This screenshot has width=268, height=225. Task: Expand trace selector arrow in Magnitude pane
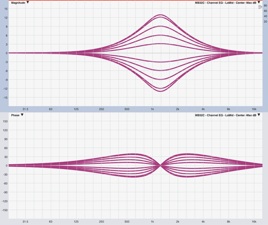pyautogui.click(x=259, y=2)
